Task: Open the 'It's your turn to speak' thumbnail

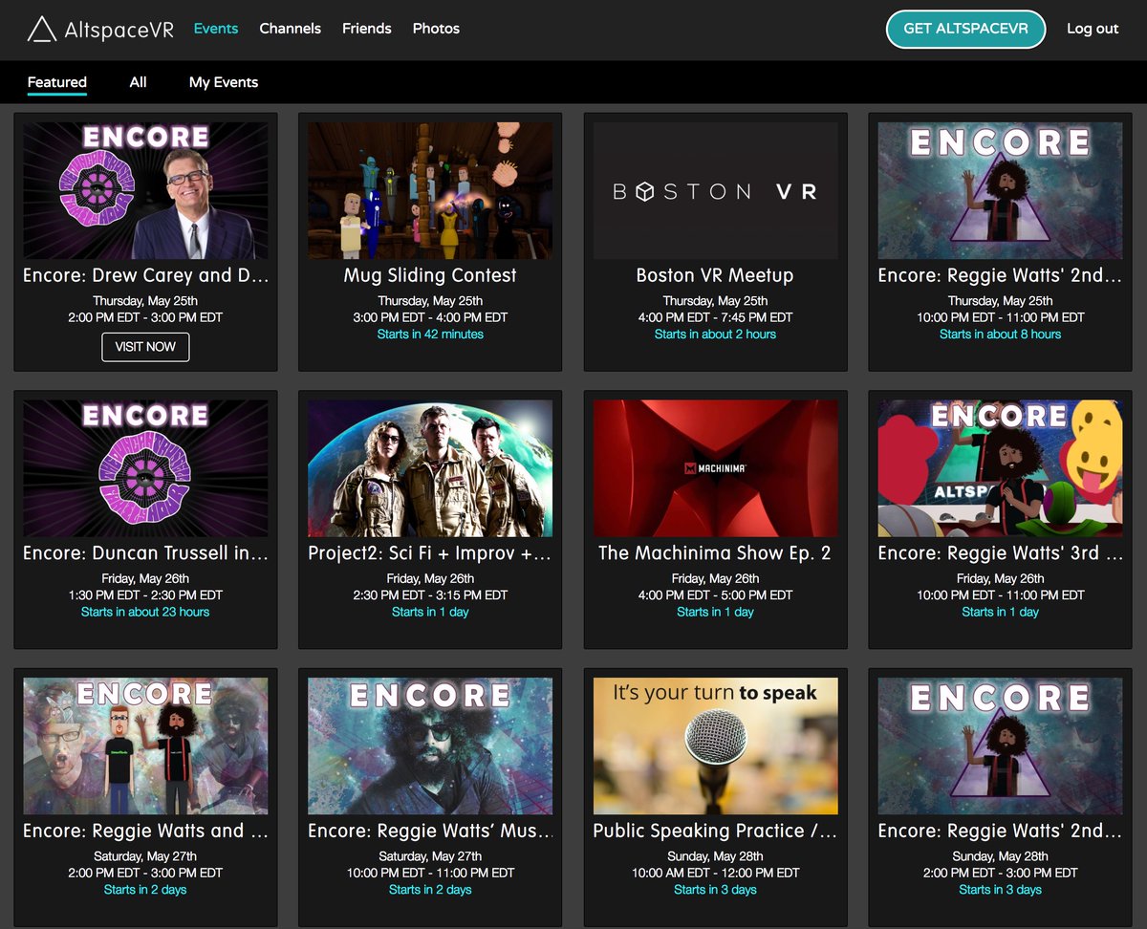Action: pos(715,746)
